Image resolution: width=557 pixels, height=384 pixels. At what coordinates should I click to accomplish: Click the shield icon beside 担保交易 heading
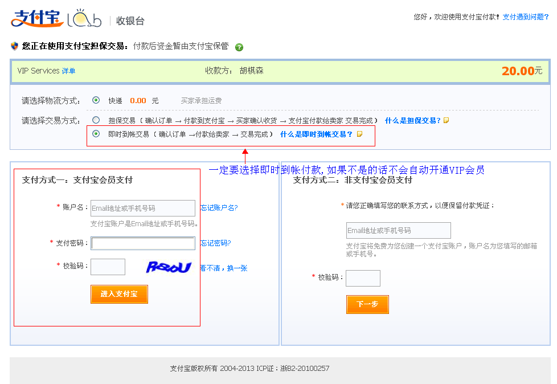click(x=14, y=46)
